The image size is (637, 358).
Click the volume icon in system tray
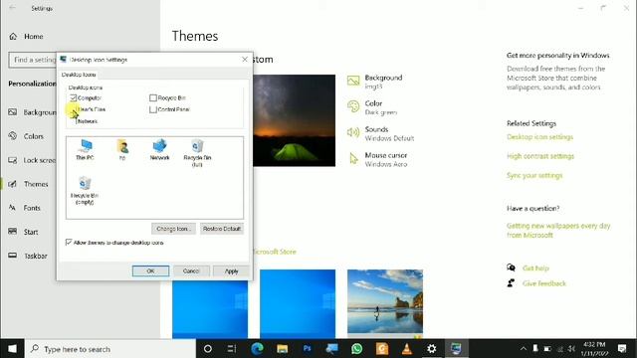[572, 349]
